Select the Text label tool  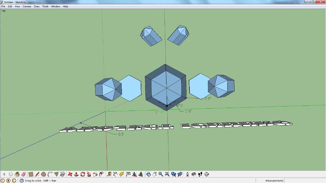128,174
